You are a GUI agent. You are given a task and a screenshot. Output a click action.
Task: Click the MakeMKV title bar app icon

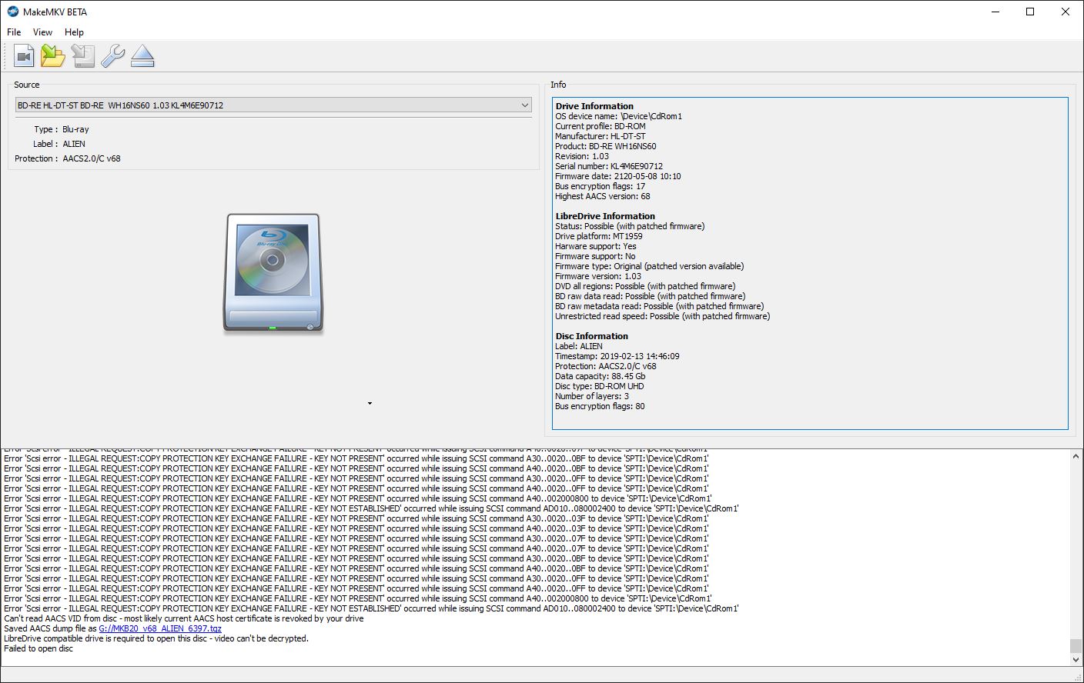[12, 12]
